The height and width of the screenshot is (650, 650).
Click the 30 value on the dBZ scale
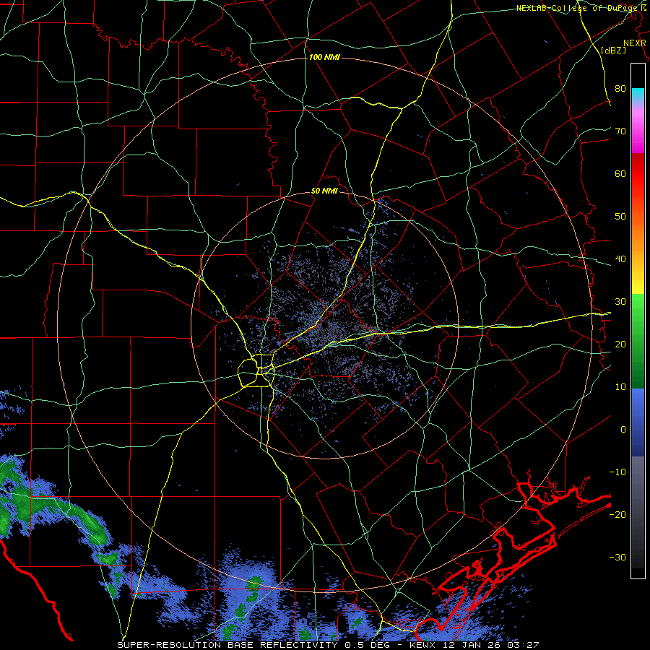point(620,302)
